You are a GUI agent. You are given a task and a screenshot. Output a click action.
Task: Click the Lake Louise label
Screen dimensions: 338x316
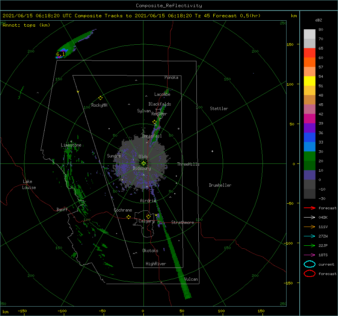[x=29, y=184]
